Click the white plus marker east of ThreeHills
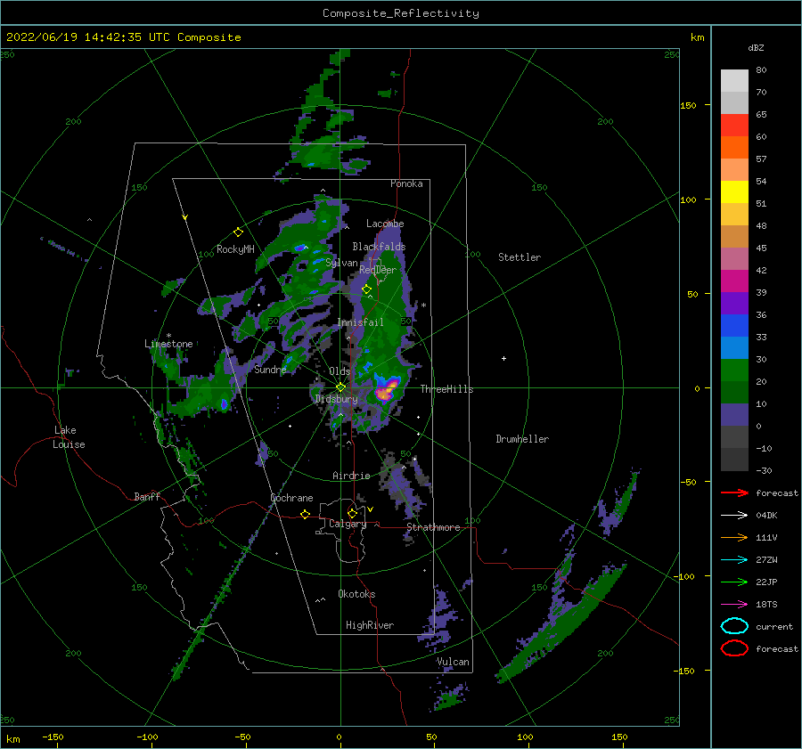The image size is (802, 749). click(x=503, y=358)
